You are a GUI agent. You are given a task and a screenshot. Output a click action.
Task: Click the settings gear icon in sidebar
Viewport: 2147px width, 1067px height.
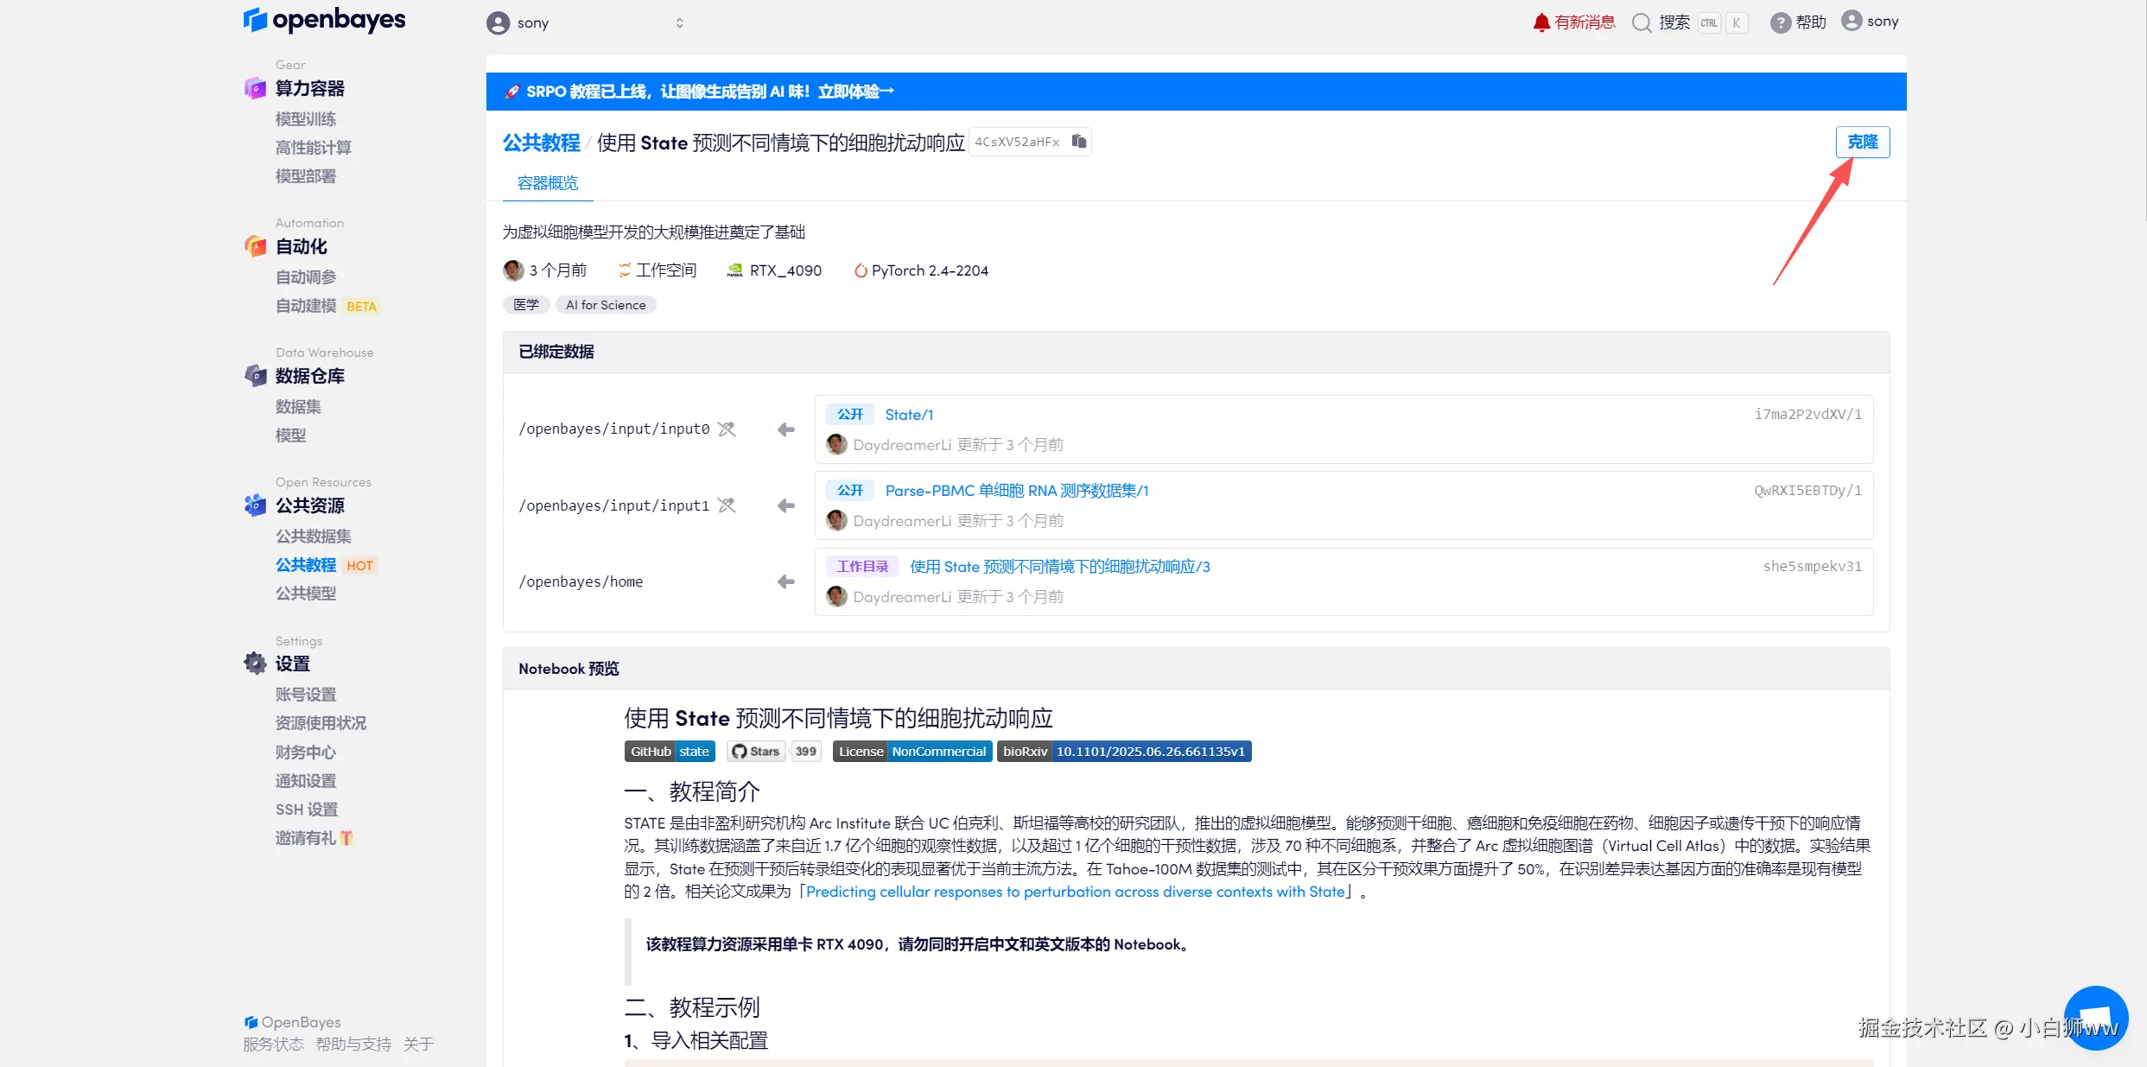pyautogui.click(x=255, y=664)
